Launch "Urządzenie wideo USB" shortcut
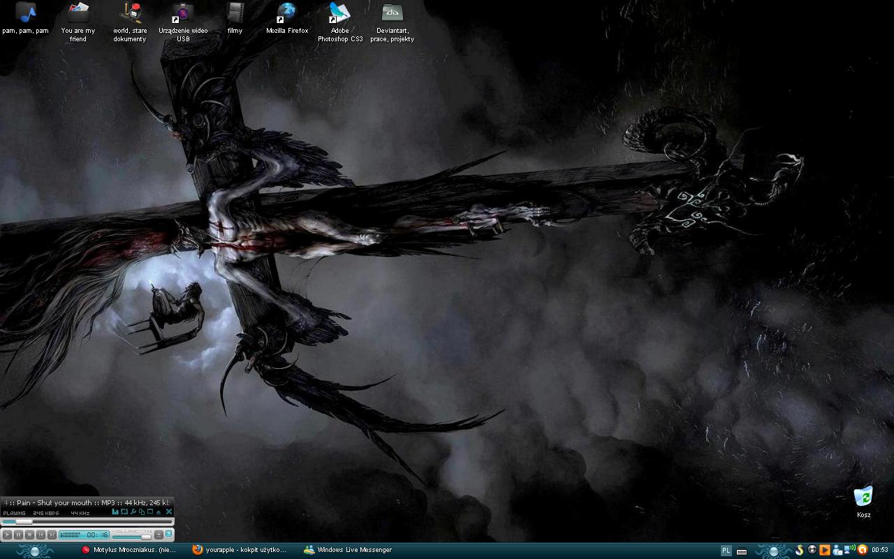The height and width of the screenshot is (559, 894). (183, 22)
